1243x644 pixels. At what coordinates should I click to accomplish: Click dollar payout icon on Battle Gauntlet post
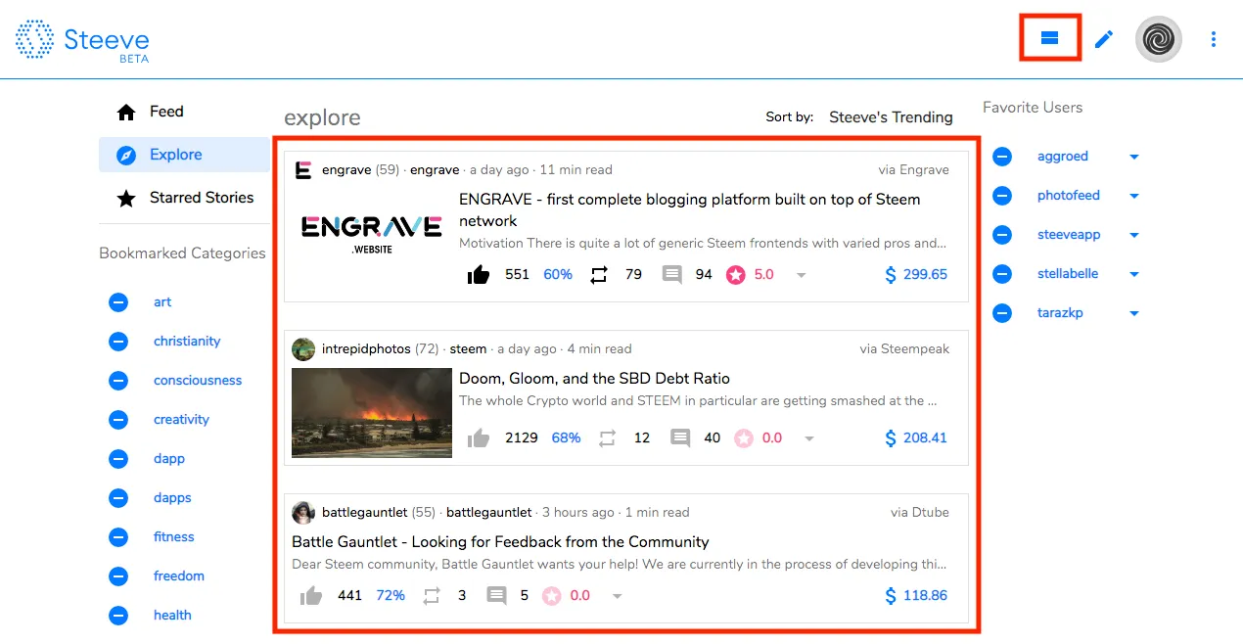pyautogui.click(x=891, y=596)
